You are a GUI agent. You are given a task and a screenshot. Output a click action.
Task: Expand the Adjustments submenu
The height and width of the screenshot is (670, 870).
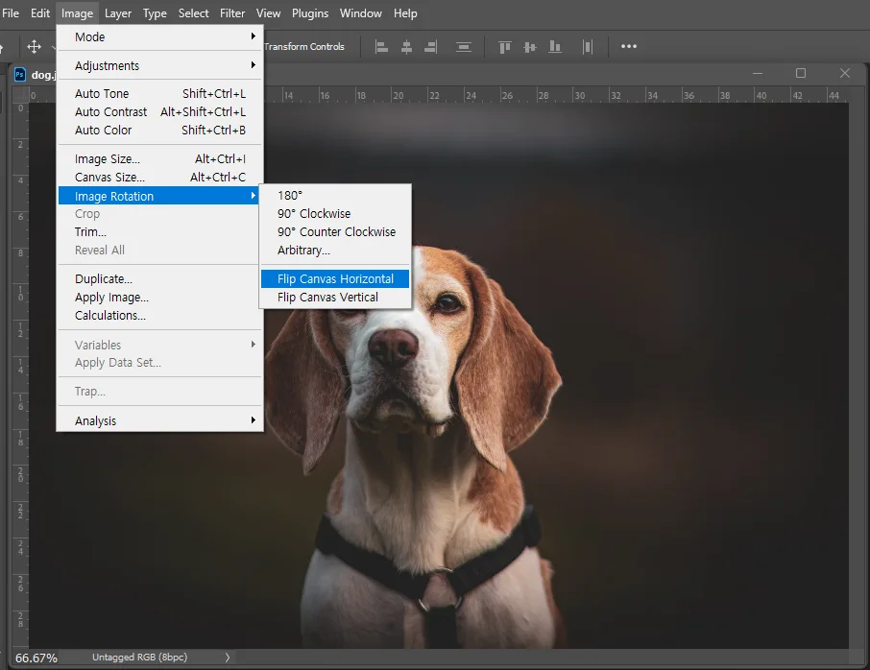pyautogui.click(x=159, y=65)
